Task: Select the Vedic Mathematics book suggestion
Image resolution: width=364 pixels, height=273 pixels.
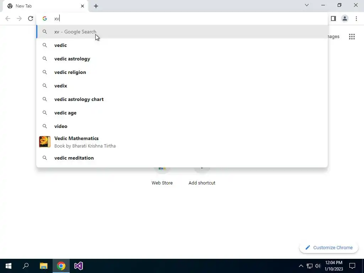Action: [x=182, y=142]
